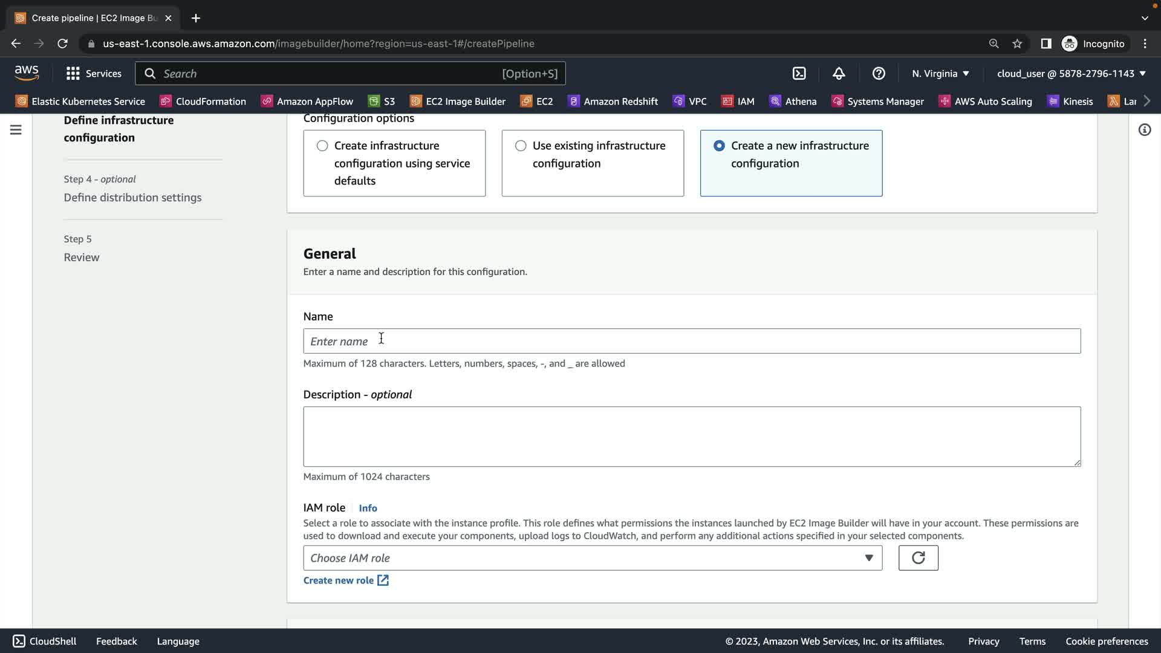Toggle the left navigation hamburger menu
The height and width of the screenshot is (653, 1161).
[16, 129]
